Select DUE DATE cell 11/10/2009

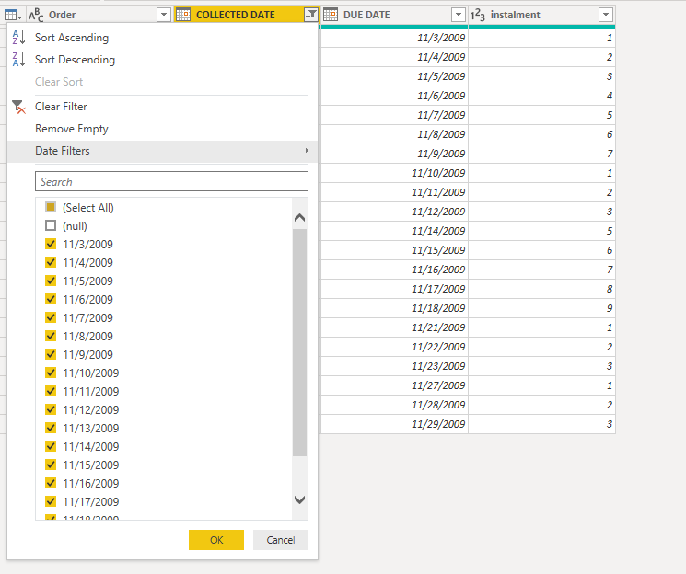tap(395, 173)
